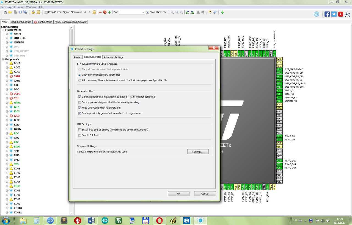Click the red circular toolbar icon
Screen dimensions: 352x225
tap(105, 12)
